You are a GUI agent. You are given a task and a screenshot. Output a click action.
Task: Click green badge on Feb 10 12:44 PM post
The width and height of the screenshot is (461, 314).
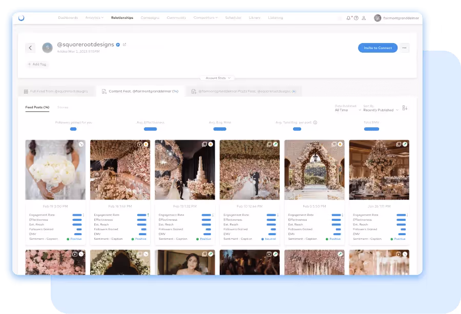(x=276, y=144)
